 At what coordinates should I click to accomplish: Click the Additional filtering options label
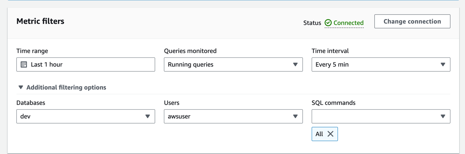click(66, 87)
